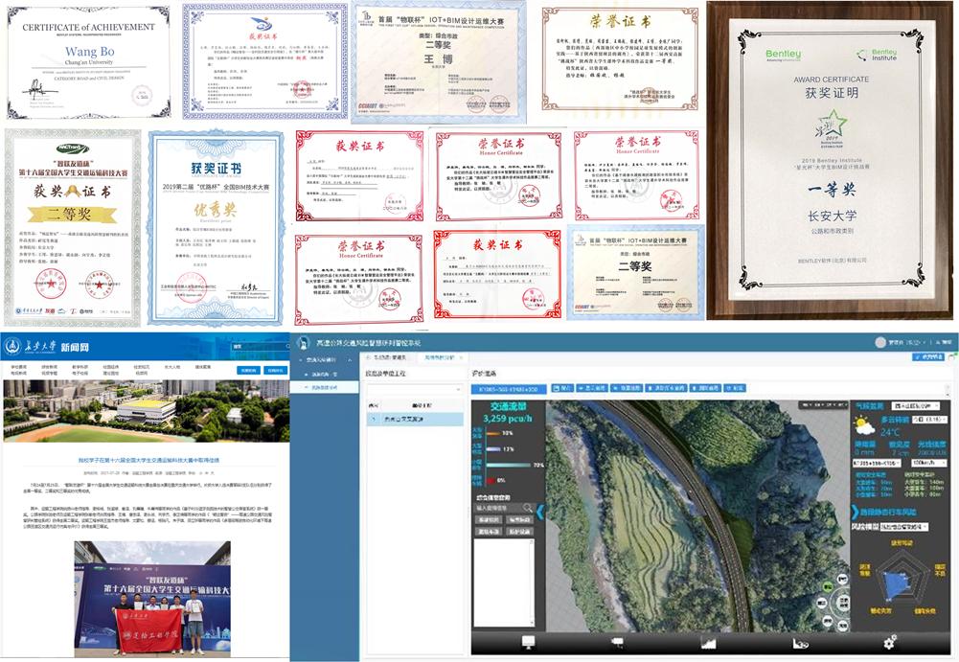959x662 pixels.
Task: Open the empty dropdown above the project table
Action: (415, 389)
